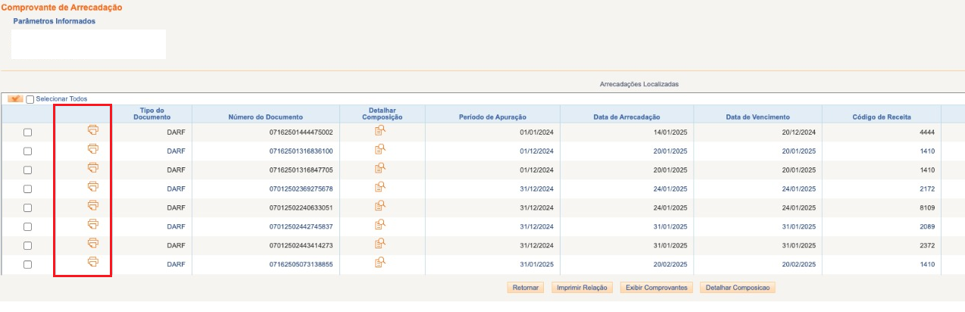Tick the checkbox for document 07012502443414273
The image size is (965, 312).
coord(28,245)
